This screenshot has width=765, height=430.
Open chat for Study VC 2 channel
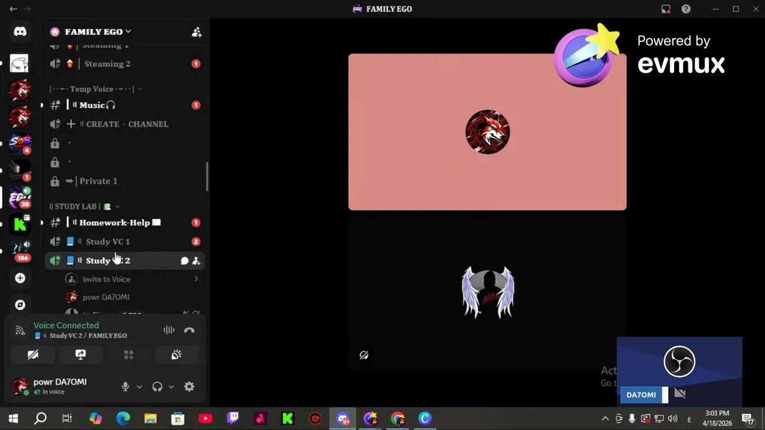pos(185,261)
